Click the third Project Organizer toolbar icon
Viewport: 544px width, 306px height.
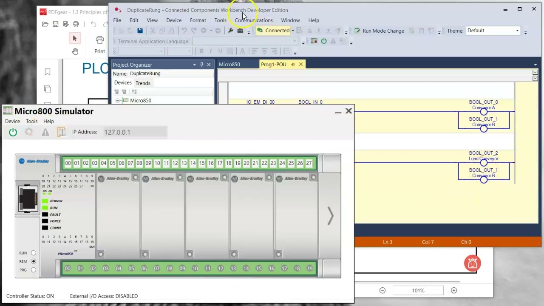pos(134,92)
